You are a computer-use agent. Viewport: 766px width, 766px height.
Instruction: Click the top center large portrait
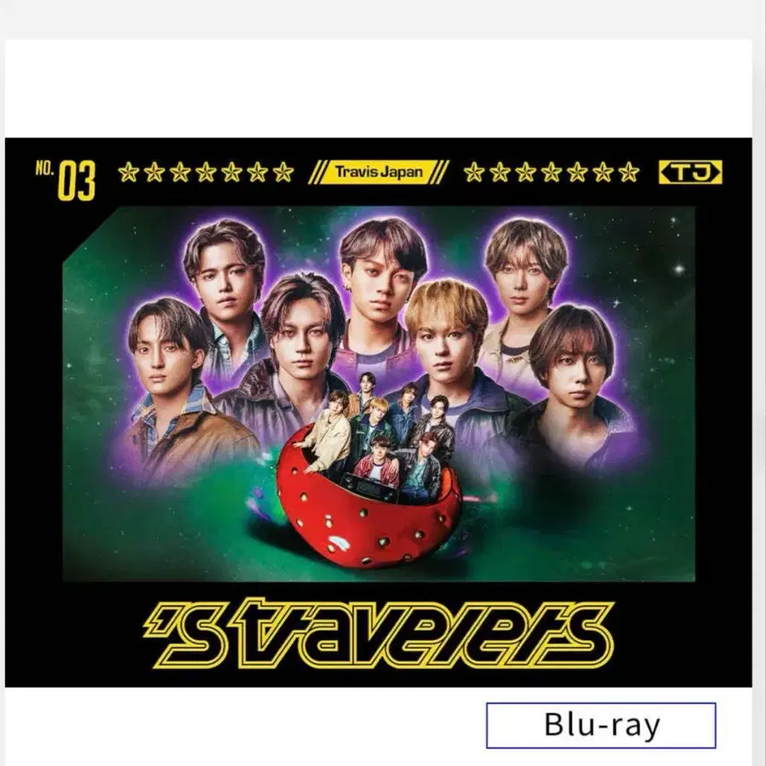coord(382,273)
